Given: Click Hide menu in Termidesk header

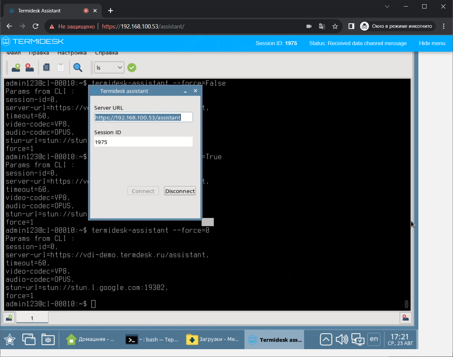Looking at the screenshot, I should click(432, 43).
